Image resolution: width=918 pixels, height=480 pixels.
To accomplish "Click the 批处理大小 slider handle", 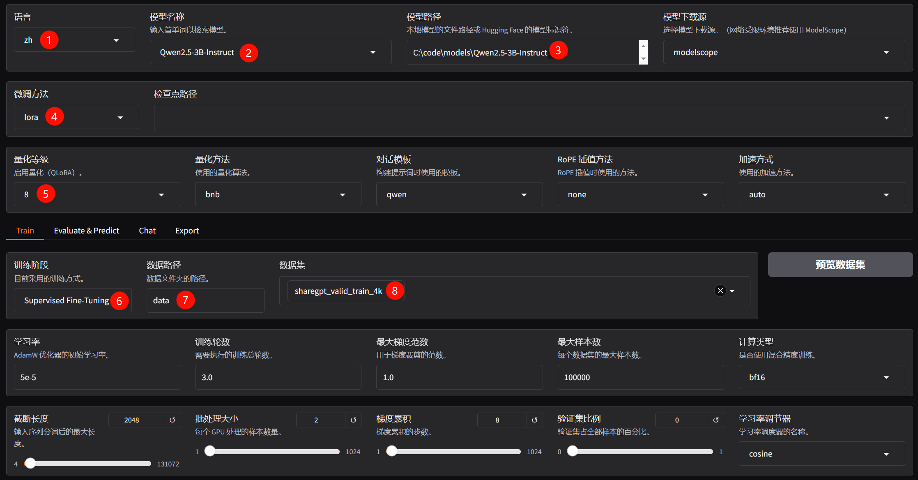I will [x=210, y=451].
